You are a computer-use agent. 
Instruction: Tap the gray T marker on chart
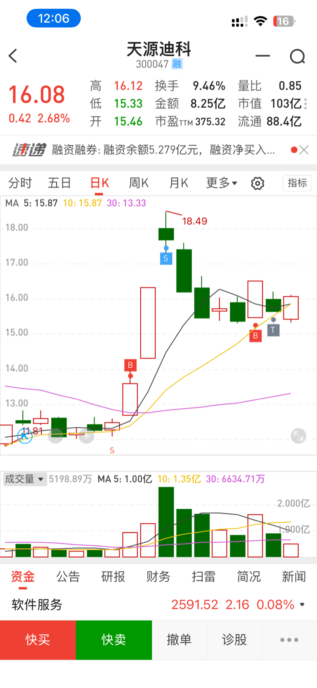click(273, 330)
